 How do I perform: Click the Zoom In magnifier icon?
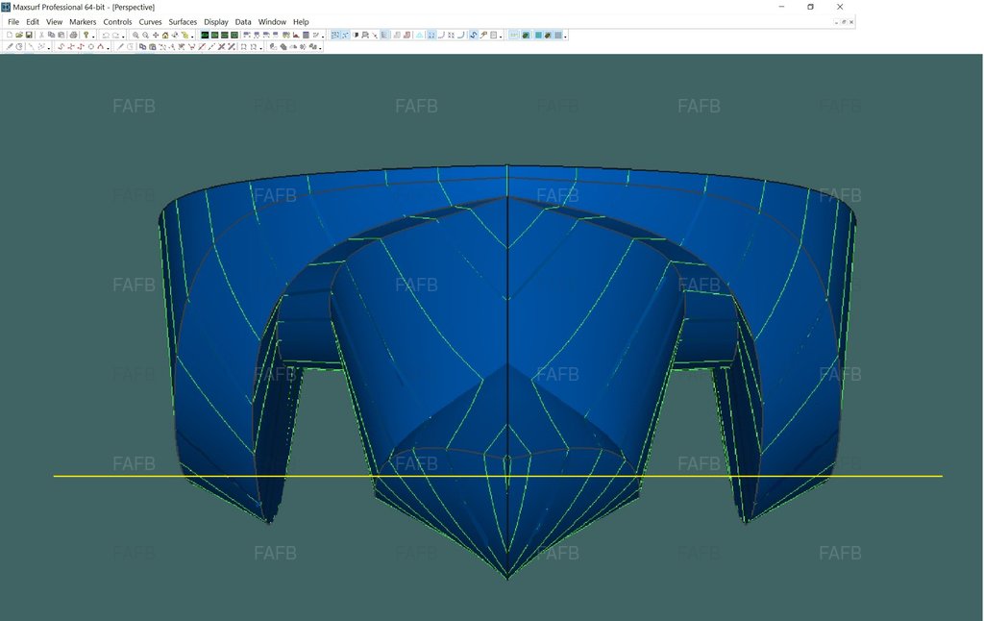coord(135,35)
